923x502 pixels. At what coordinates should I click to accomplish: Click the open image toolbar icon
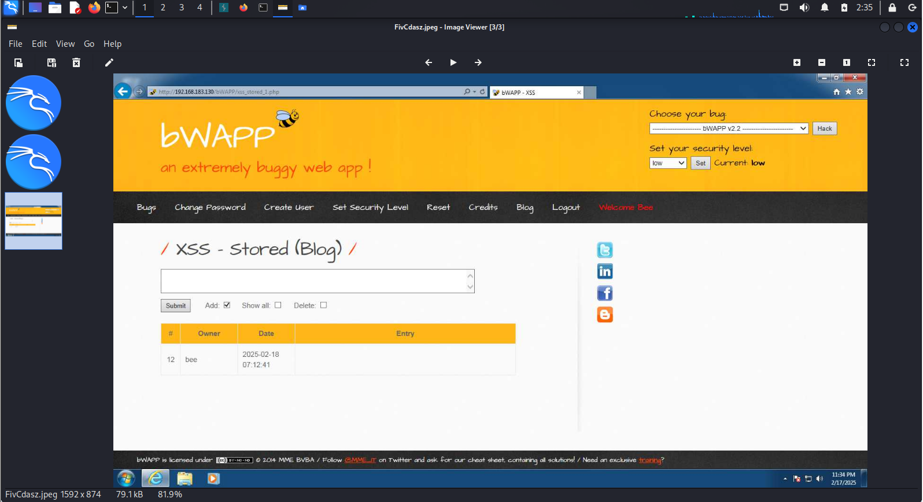19,62
